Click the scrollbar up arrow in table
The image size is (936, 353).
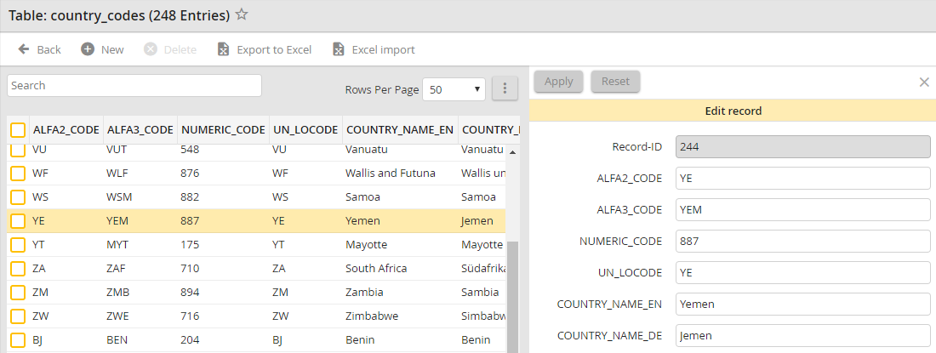tap(512, 152)
